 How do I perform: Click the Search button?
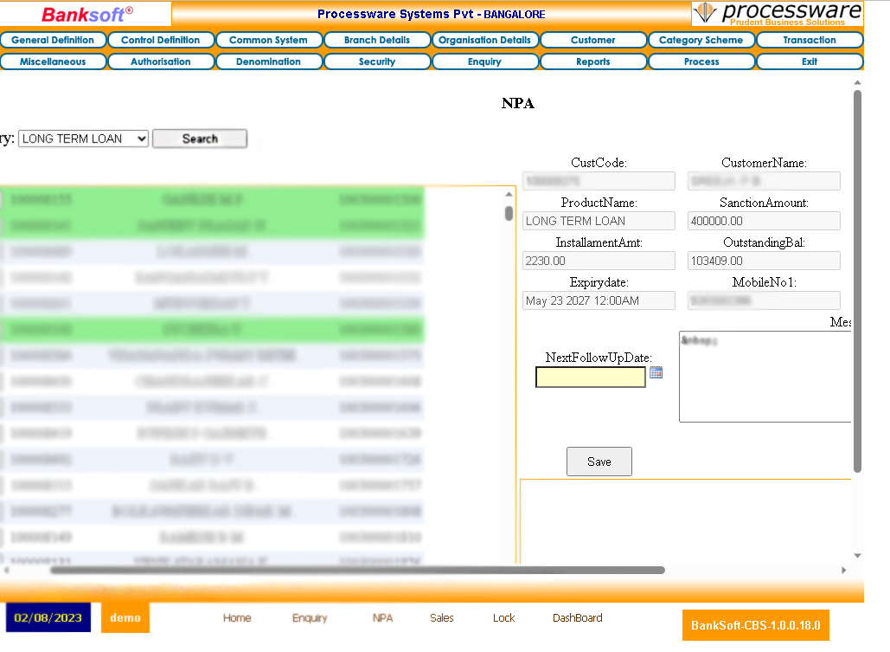point(200,139)
